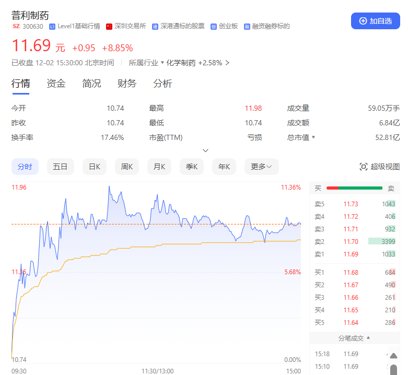
Task: Click the scroll-up arrow in trades list
Action: [393, 356]
